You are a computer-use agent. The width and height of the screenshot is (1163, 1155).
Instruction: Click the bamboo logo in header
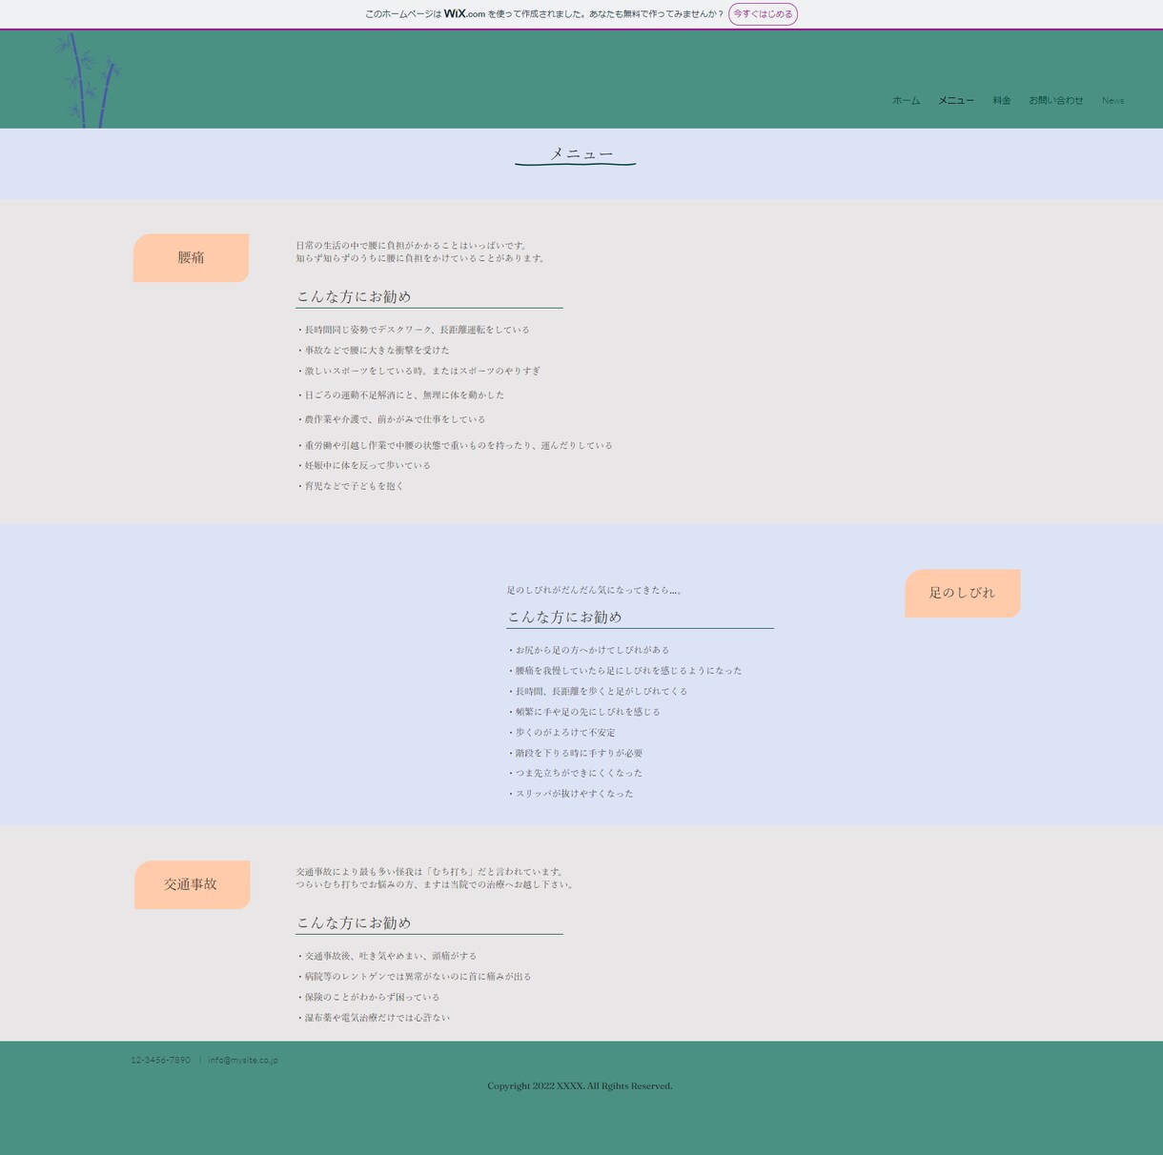coord(88,80)
